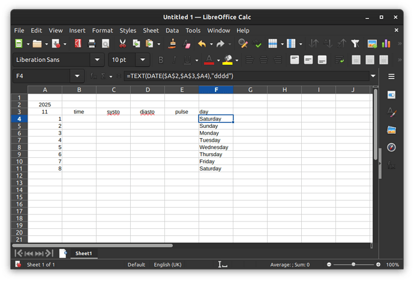The height and width of the screenshot is (281, 414).
Task: Open the Data menu
Action: [x=172, y=30]
